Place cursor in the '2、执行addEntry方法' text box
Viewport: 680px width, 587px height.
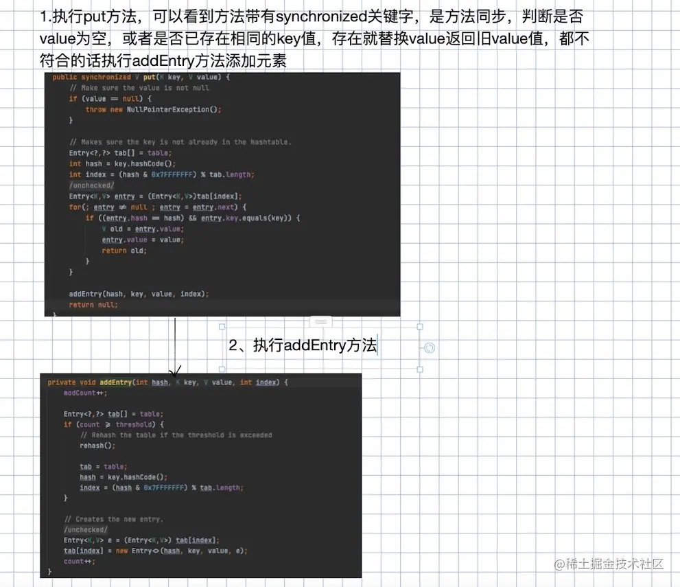[x=303, y=345]
